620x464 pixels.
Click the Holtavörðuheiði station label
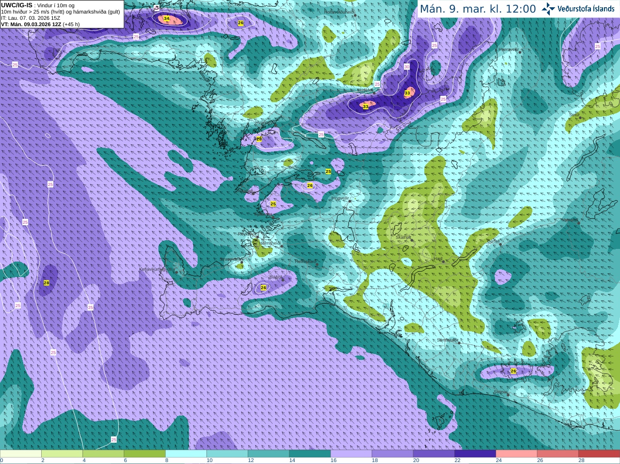pos(340,12)
